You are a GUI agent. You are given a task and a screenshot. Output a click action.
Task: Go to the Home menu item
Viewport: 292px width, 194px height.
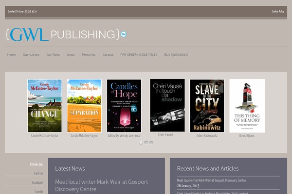point(11,55)
